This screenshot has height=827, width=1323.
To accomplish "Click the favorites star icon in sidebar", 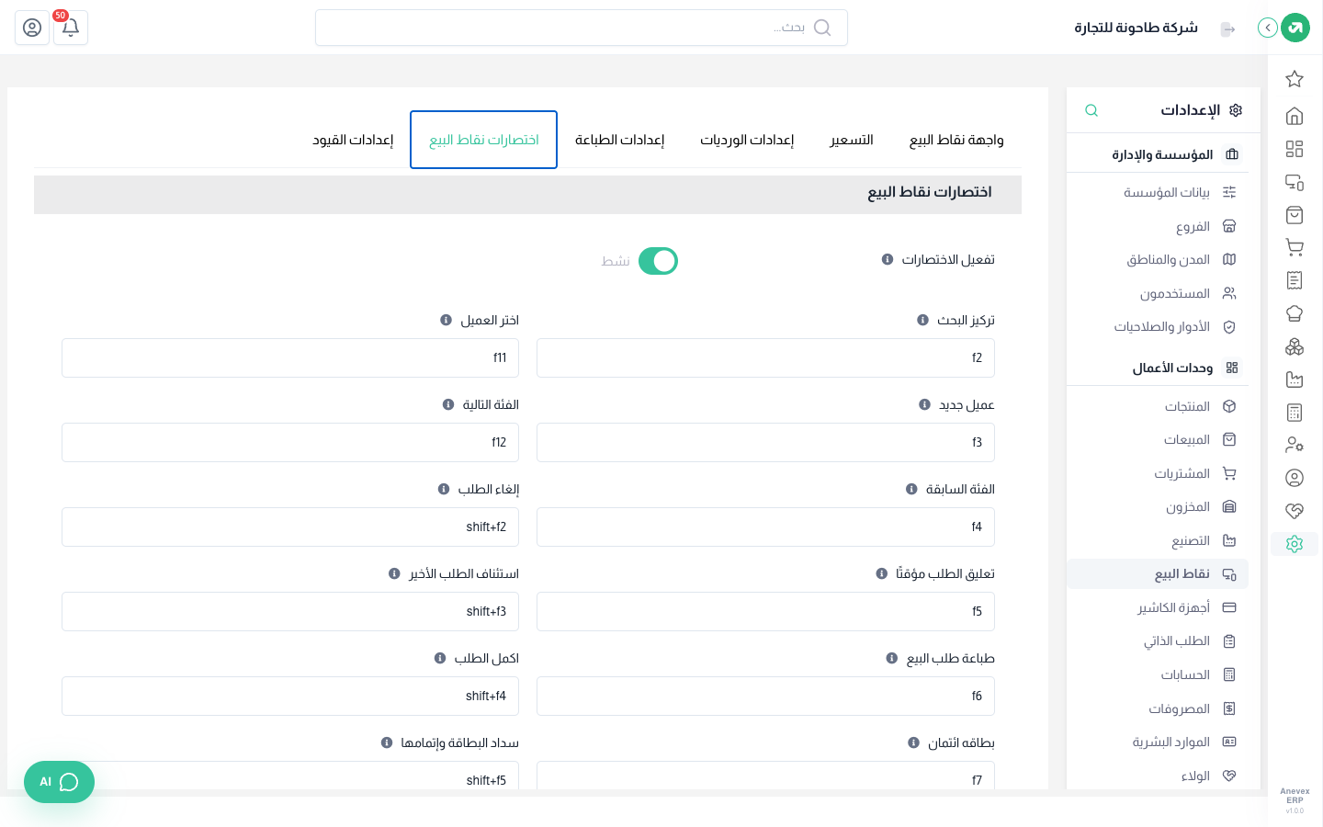I will [x=1295, y=79].
